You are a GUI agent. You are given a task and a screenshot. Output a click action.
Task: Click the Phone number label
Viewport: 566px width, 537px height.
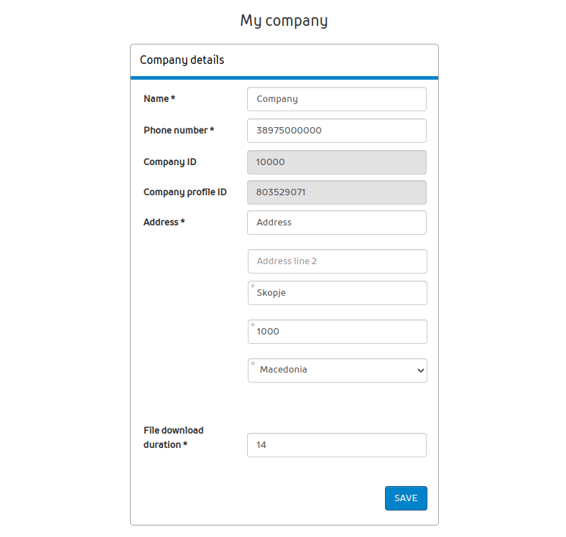(x=178, y=131)
